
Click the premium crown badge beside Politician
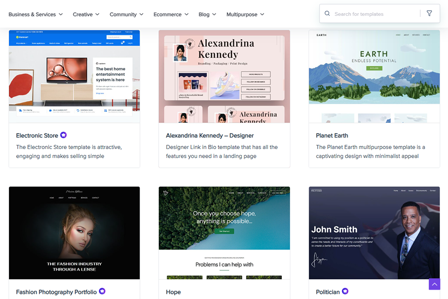pos(345,291)
